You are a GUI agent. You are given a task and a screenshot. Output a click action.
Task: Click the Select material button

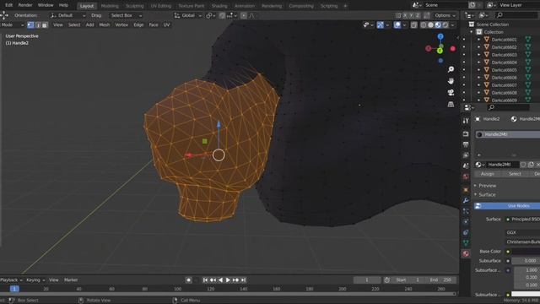point(515,174)
